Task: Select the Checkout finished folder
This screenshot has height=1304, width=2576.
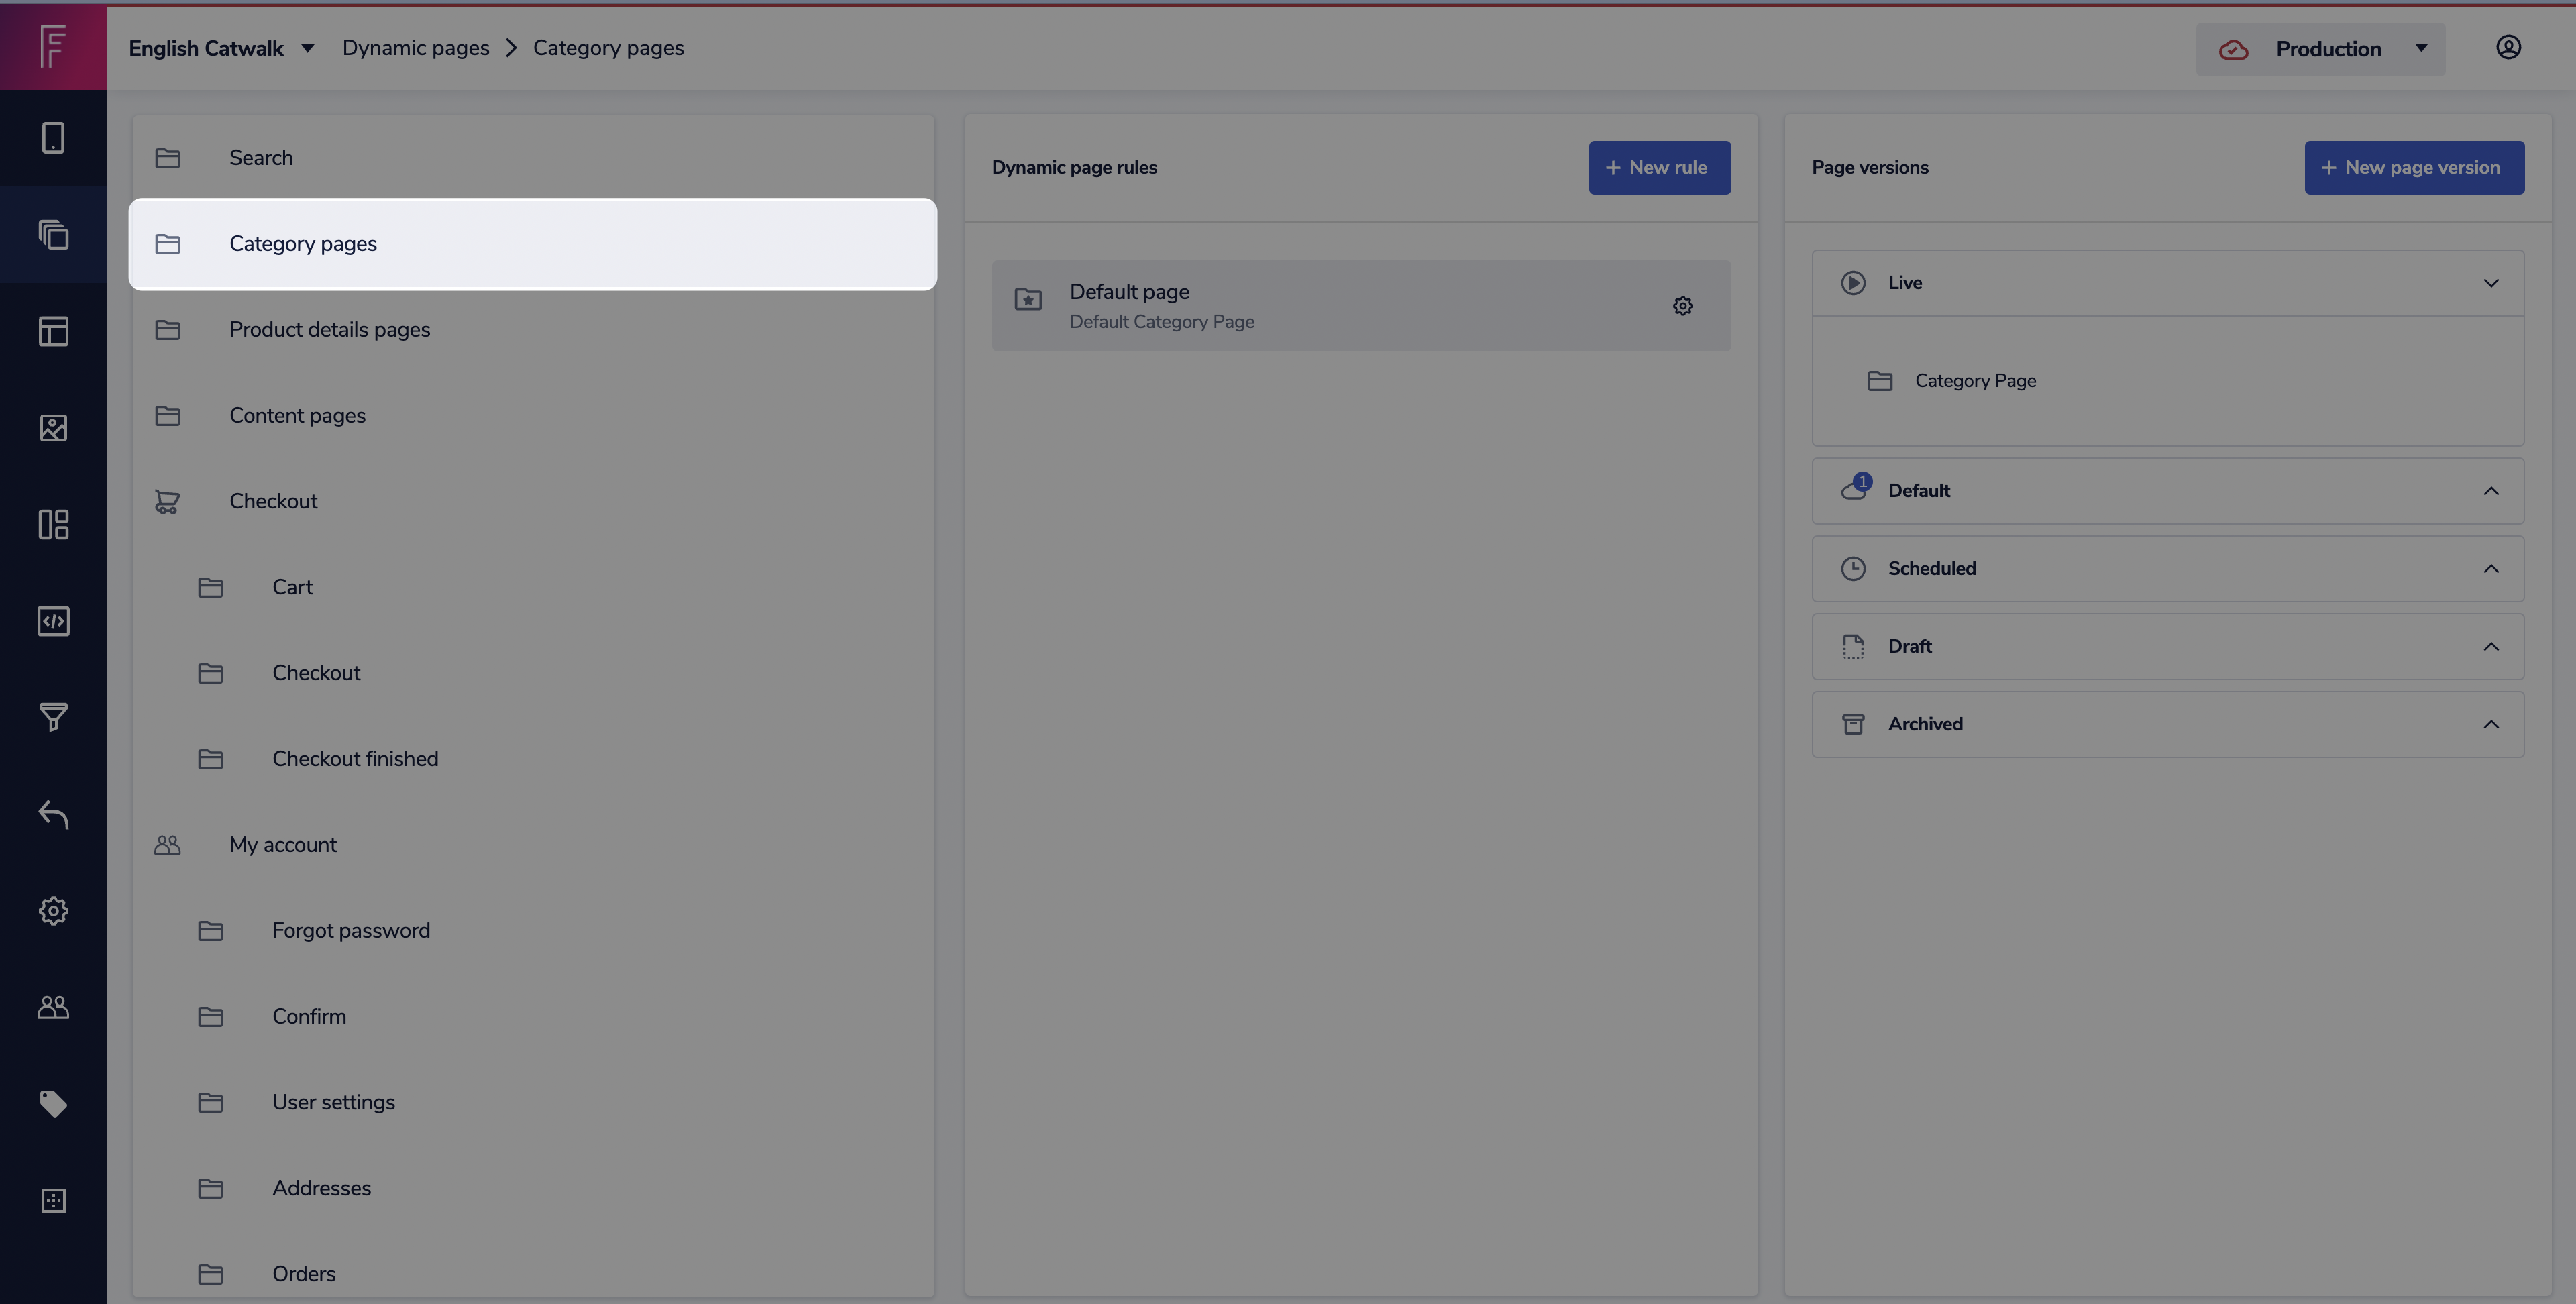Action: tap(354, 758)
